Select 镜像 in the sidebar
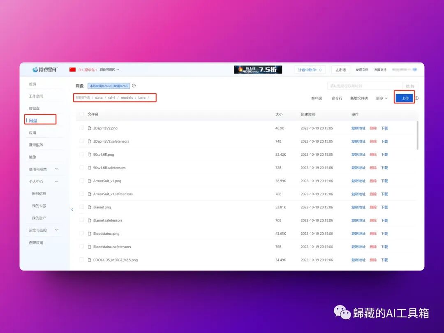Viewport: 444px width, 333px height. 32,157
